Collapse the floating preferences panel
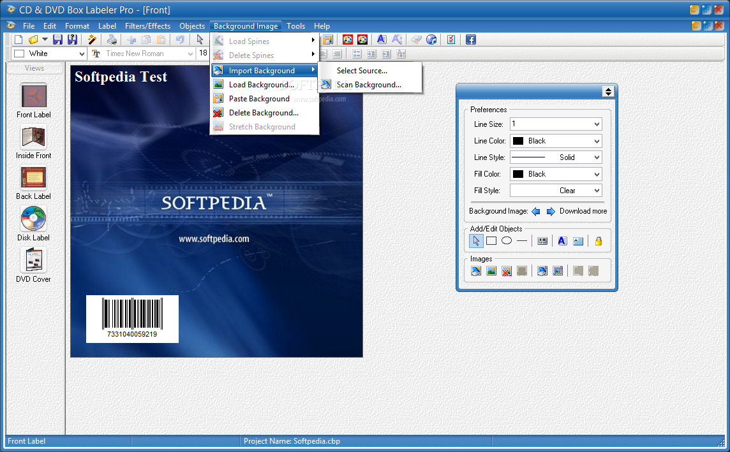730x452 pixels. [608, 92]
